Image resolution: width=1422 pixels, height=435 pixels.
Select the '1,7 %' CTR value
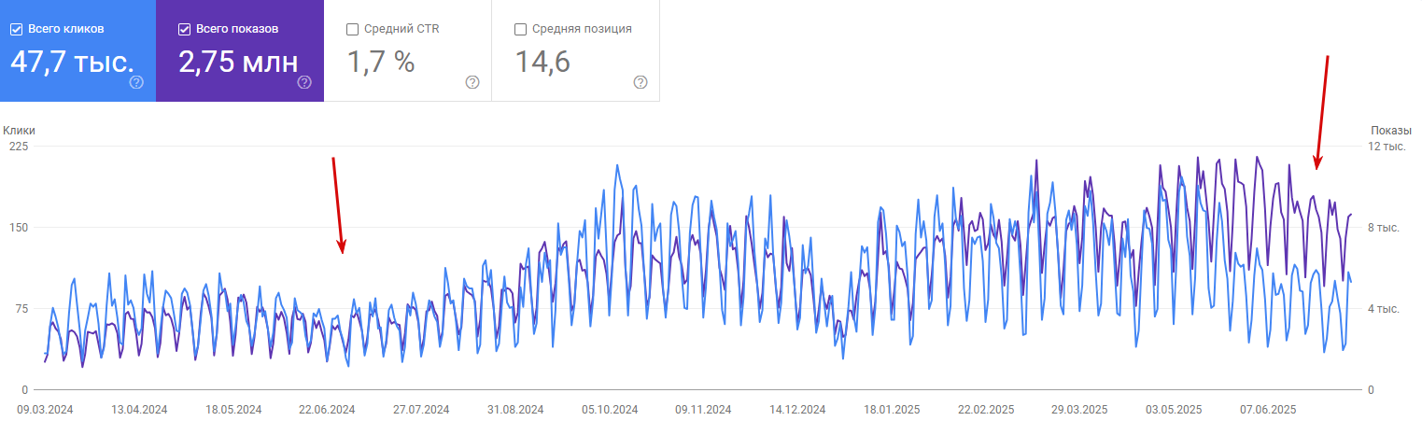click(380, 62)
